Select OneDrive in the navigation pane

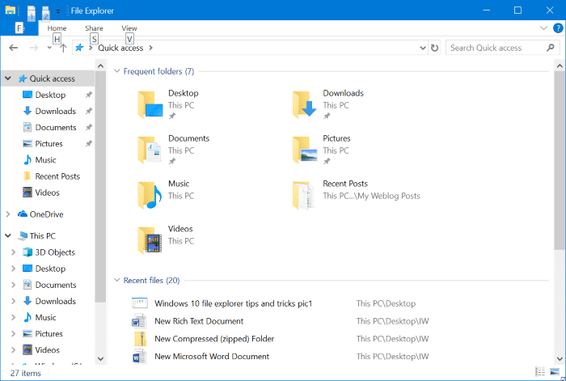tap(46, 214)
